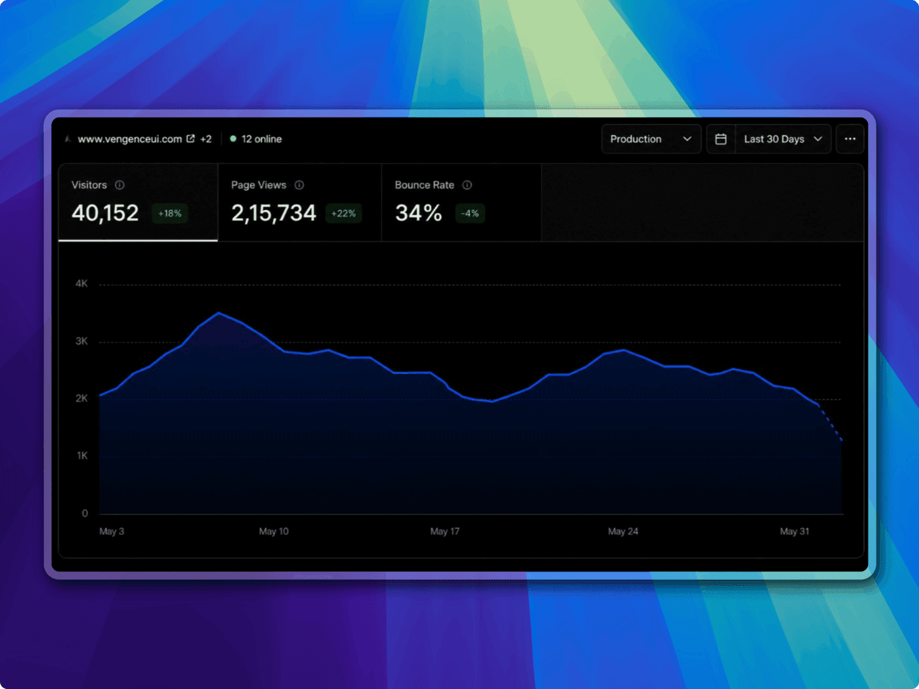919x689 pixels.
Task: Click the 4K y-axis label
Action: click(81, 283)
